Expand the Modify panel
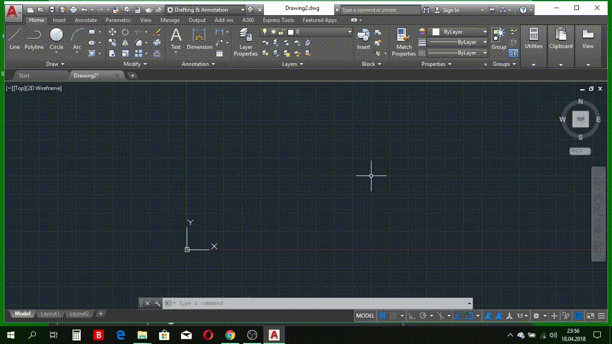This screenshot has width=612, height=344. pos(135,64)
